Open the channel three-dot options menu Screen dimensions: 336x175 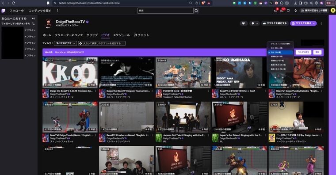(321, 23)
